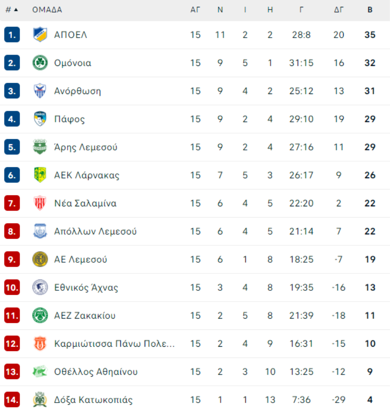
Task: Open the Καρμιώτισσα Πάνω Πολε... team link
Action: (114, 344)
